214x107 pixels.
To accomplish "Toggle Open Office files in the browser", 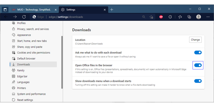I will coord(198,65).
